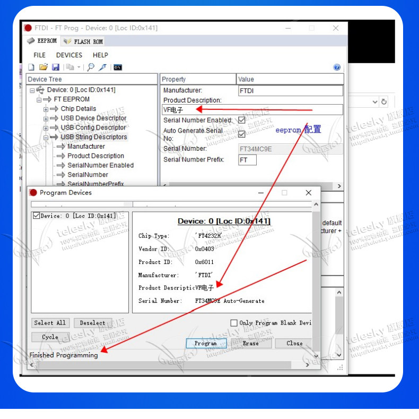Click the magnifier Scan and Parse icon
Viewport: 419px width, 419px height.
click(x=91, y=67)
